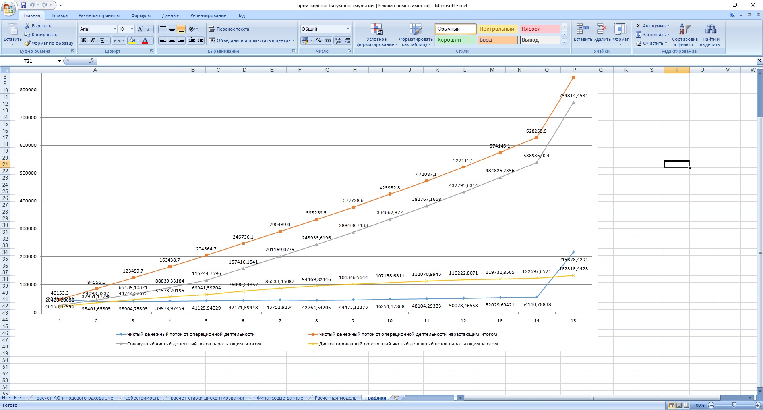Viewport: 763px width, 410px height.
Task: Click the Cut scissors icon
Action: click(x=27, y=26)
